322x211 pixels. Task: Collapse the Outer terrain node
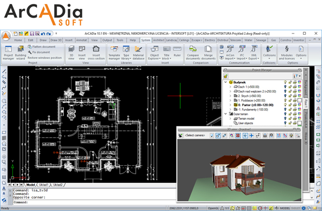click(225, 114)
